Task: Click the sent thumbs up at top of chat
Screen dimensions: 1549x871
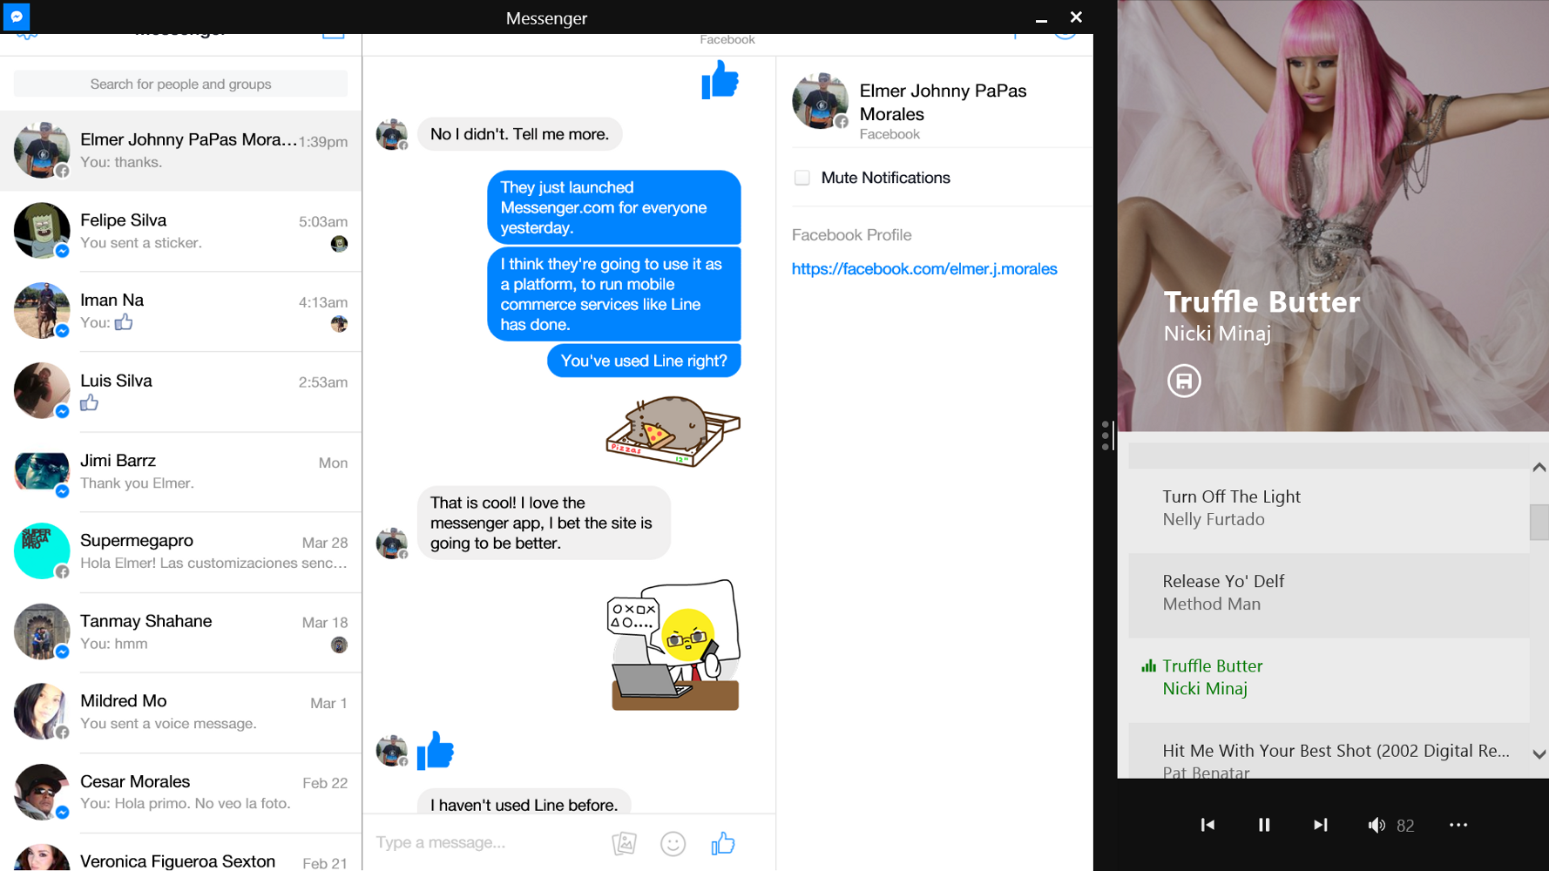Action: coord(720,80)
